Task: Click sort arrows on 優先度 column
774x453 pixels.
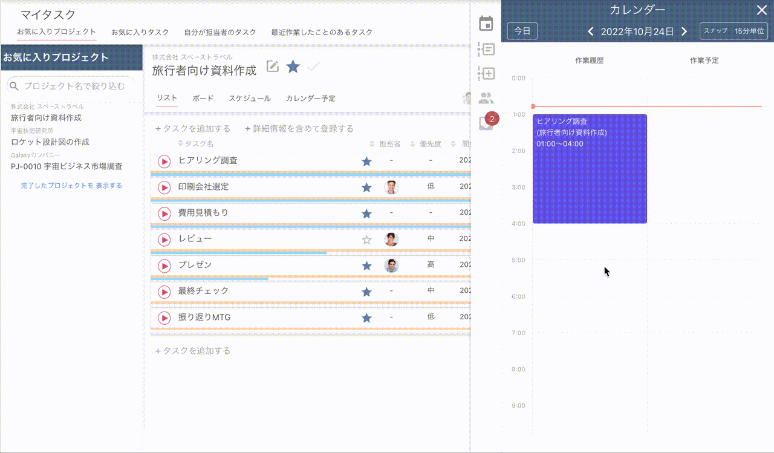Action: tap(412, 143)
